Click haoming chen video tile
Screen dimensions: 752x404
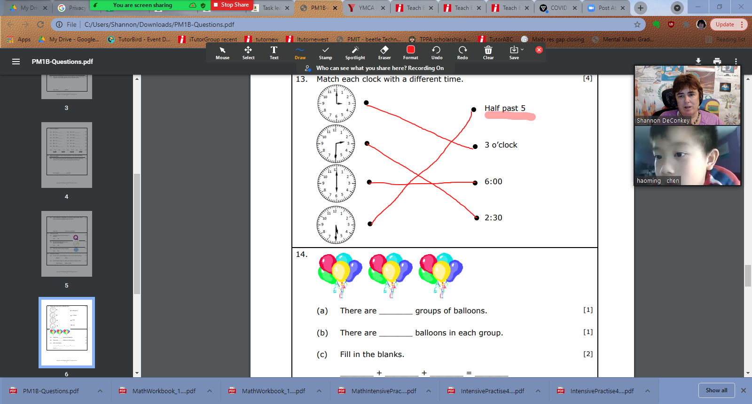pos(688,155)
